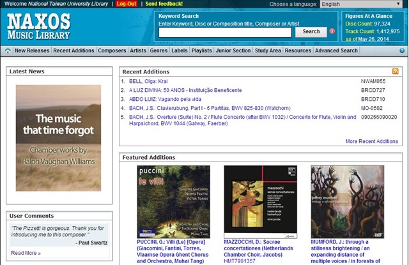Screen dimensions: 409x265
Task: Open MUMFORD, J.: through a stillness link
Action: click(x=345, y=252)
